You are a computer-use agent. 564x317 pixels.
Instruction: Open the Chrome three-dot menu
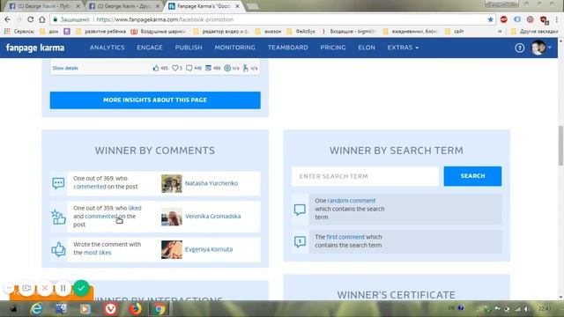[x=557, y=19]
